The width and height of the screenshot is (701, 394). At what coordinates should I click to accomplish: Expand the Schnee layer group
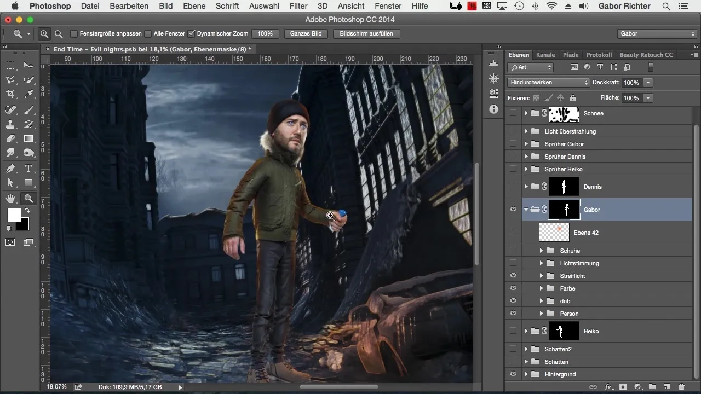526,113
